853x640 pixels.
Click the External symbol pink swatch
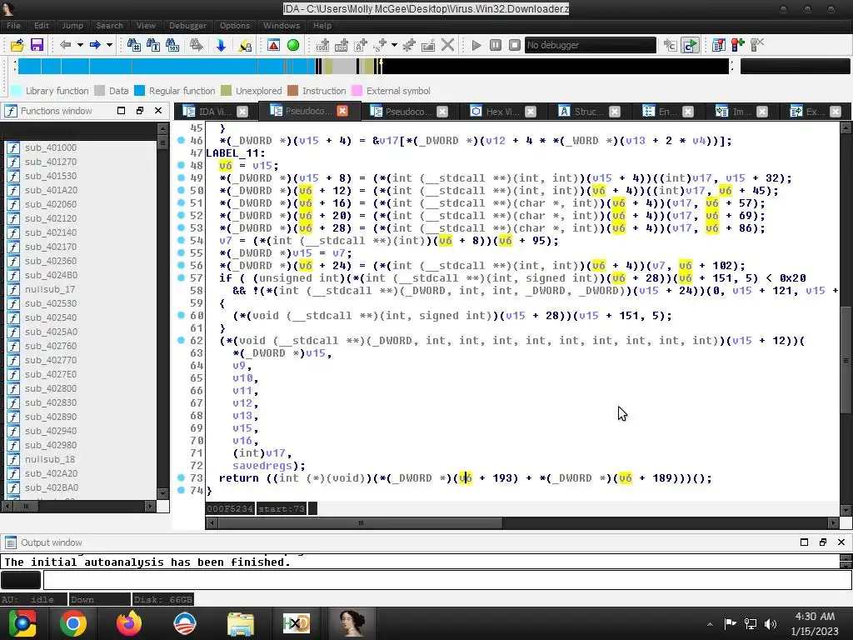pyautogui.click(x=357, y=91)
